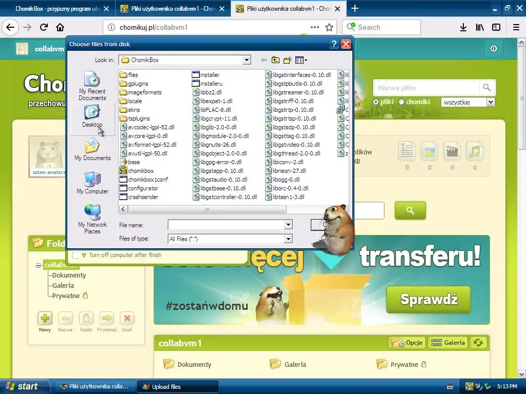
Task: Click the dialog's Back arrow icon
Action: click(264, 60)
